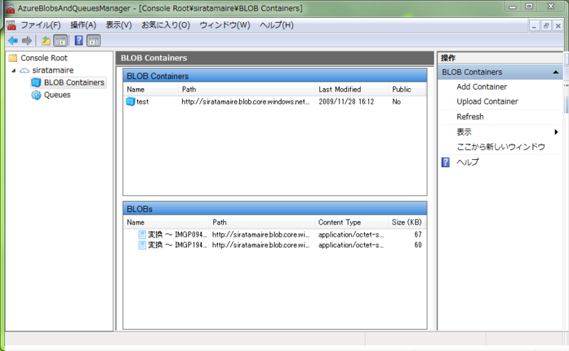Click the Forward arrow toolbar icon
The width and height of the screenshot is (569, 351).
tap(27, 40)
